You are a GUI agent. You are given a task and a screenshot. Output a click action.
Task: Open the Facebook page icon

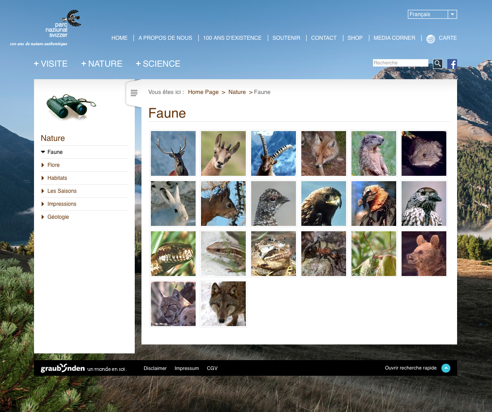452,64
